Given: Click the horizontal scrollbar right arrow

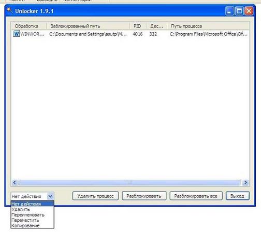Looking at the screenshot, I should click(245, 182).
